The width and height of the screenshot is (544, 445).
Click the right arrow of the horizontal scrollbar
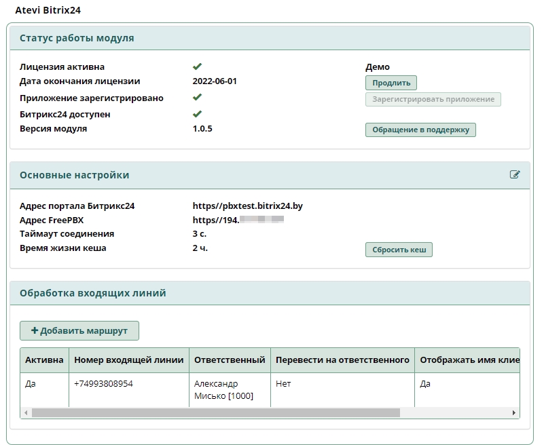[514, 412]
